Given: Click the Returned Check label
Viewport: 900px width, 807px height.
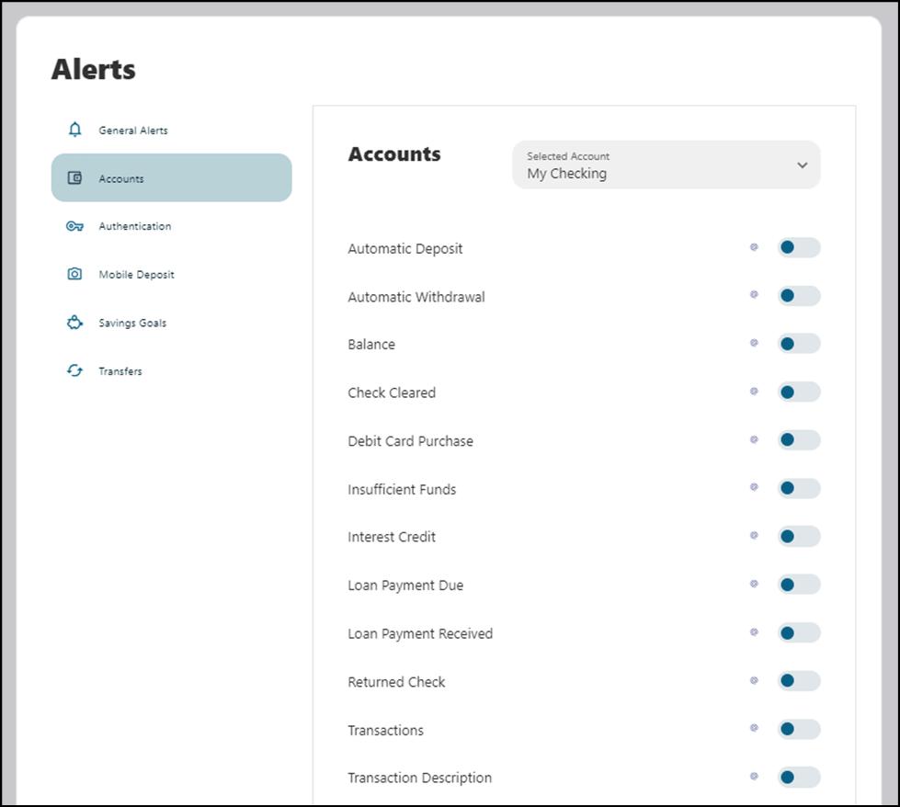Looking at the screenshot, I should 396,682.
